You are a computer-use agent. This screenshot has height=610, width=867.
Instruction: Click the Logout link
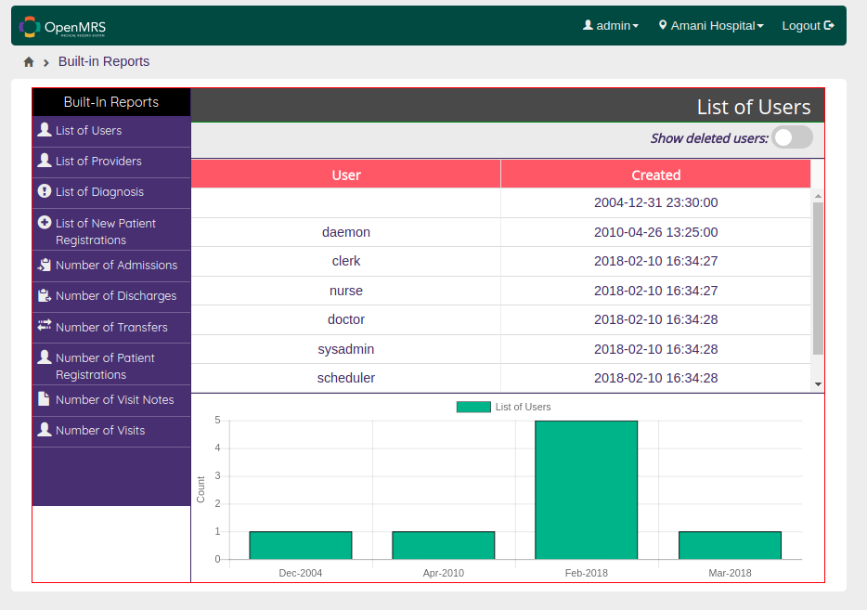[x=808, y=25]
